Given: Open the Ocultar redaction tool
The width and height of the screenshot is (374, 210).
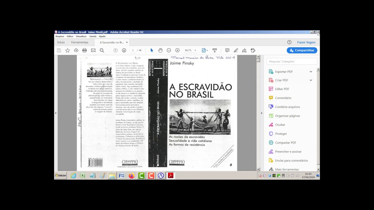Looking at the screenshot, I should pos(280,125).
